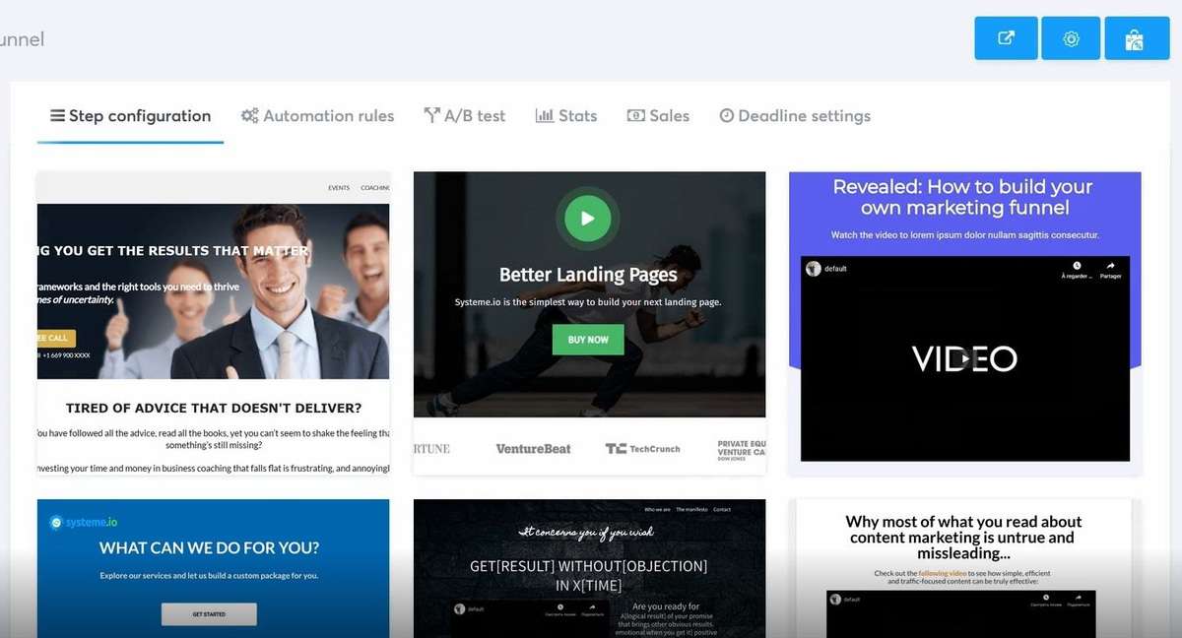View the Stats tab
Image resolution: width=1182 pixels, height=638 pixels.
click(x=566, y=116)
